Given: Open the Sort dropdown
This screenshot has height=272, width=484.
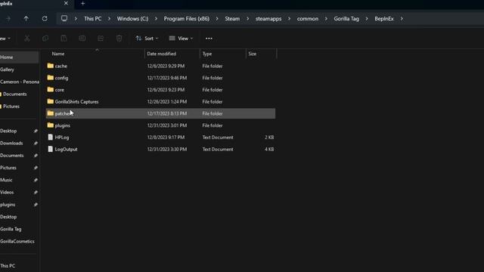Looking at the screenshot, I should 147,39.
